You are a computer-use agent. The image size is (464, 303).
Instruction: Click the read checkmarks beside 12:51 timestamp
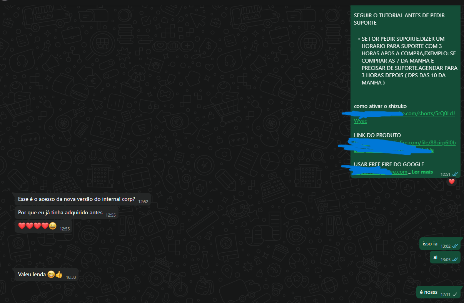[455, 174]
